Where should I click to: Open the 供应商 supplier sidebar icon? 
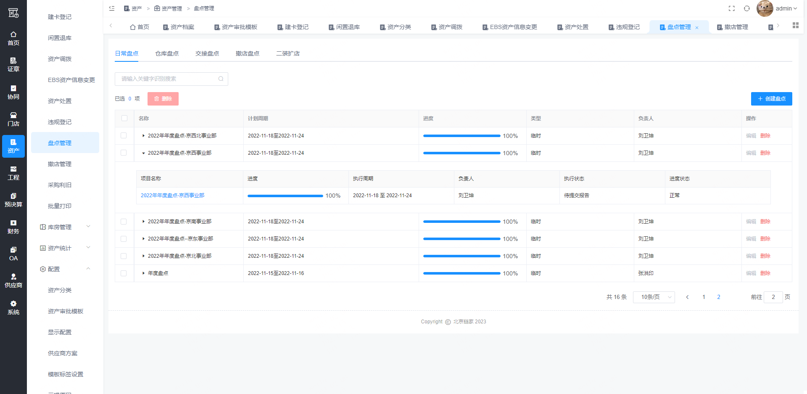tap(13, 277)
